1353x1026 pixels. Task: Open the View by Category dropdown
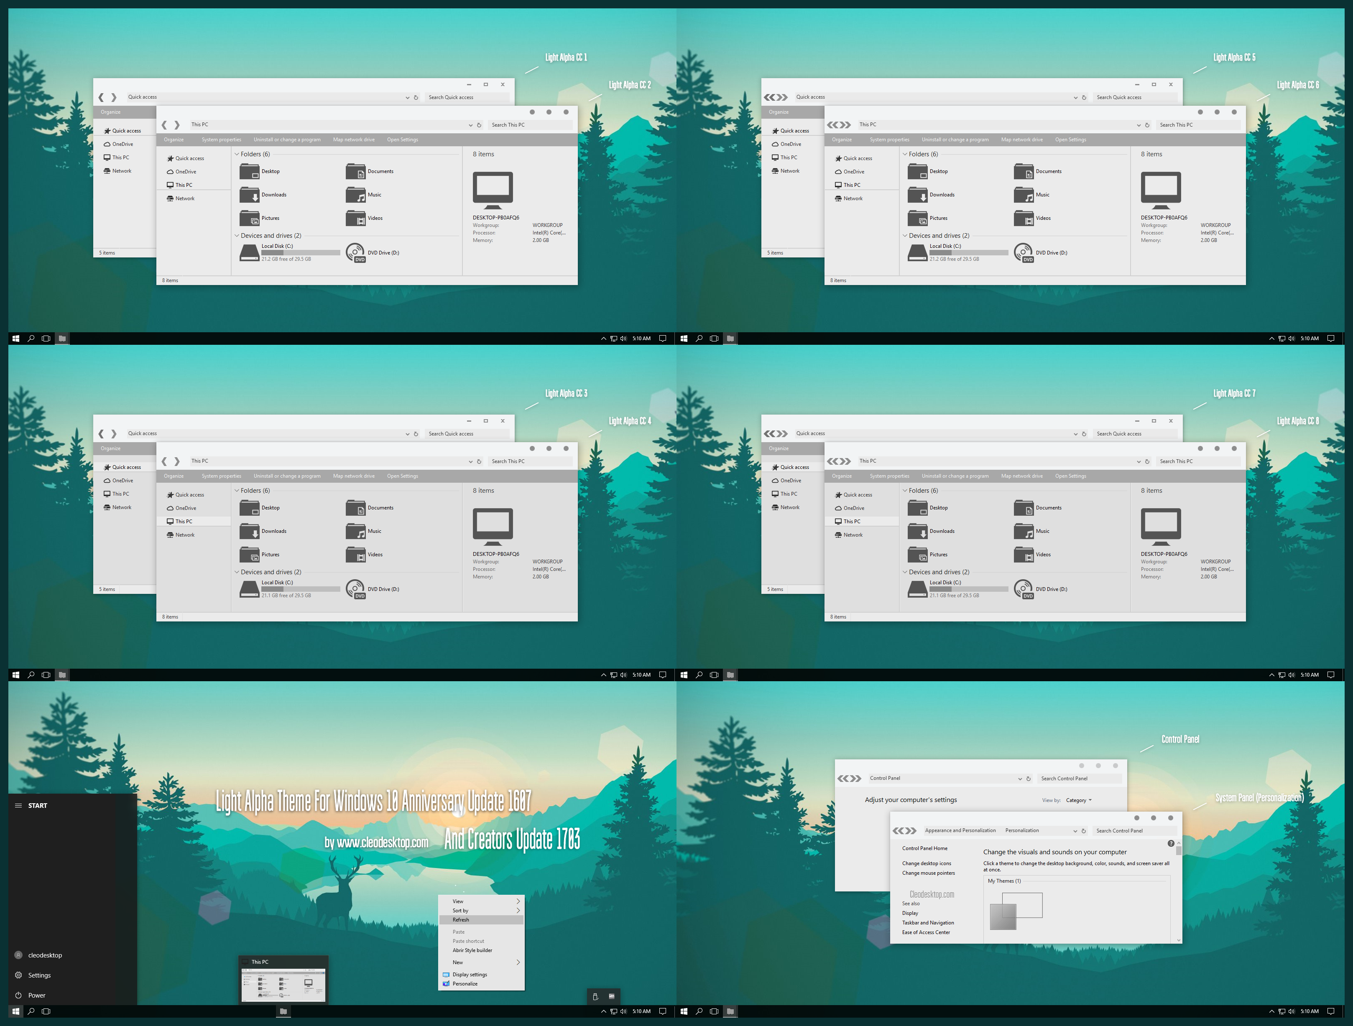tap(1078, 800)
